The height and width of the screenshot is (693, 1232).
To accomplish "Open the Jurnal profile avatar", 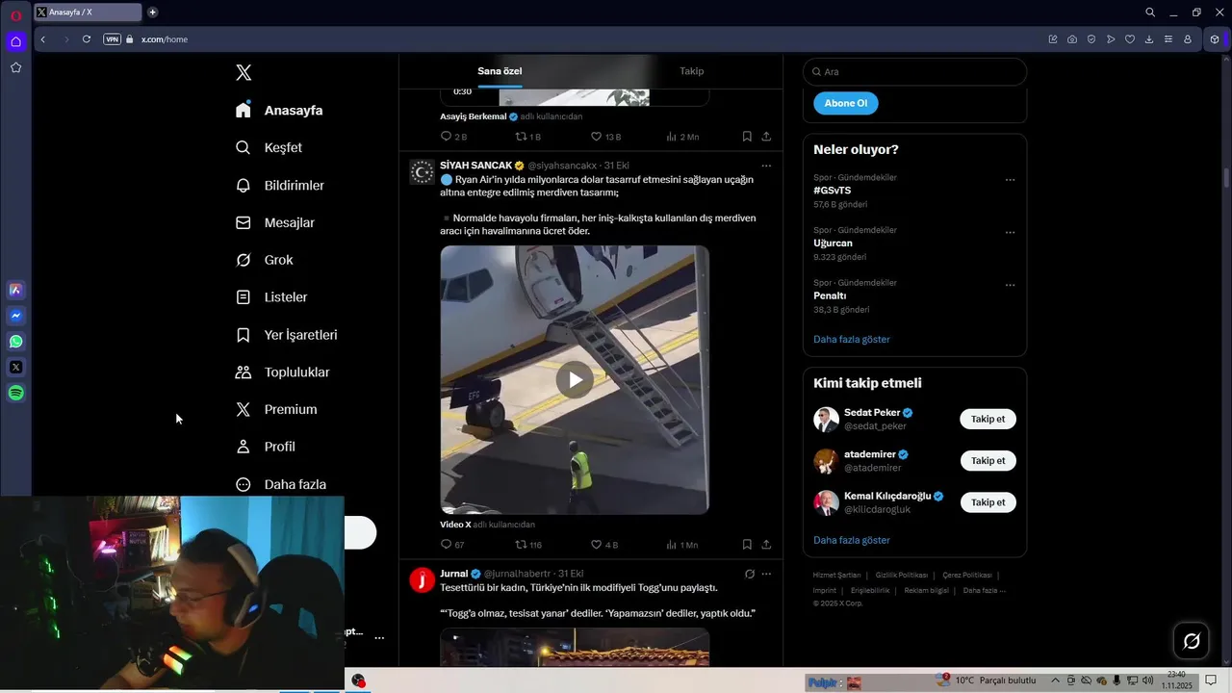I will click(x=422, y=579).
